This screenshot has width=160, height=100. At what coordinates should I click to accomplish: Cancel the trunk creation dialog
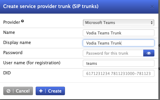(x=18, y=91)
